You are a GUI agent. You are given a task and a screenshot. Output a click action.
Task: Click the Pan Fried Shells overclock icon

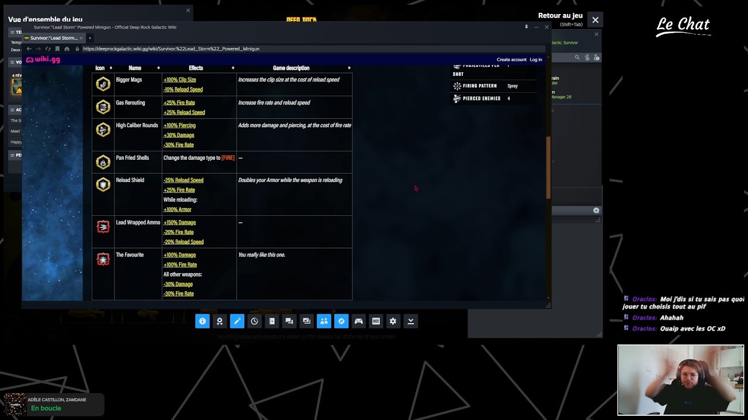103,162
